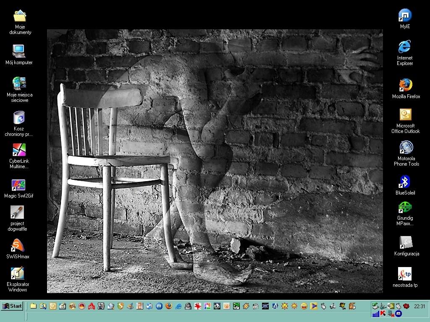Click the panda quick launch icon
Viewport: 430px width, 322px height.
click(x=217, y=306)
